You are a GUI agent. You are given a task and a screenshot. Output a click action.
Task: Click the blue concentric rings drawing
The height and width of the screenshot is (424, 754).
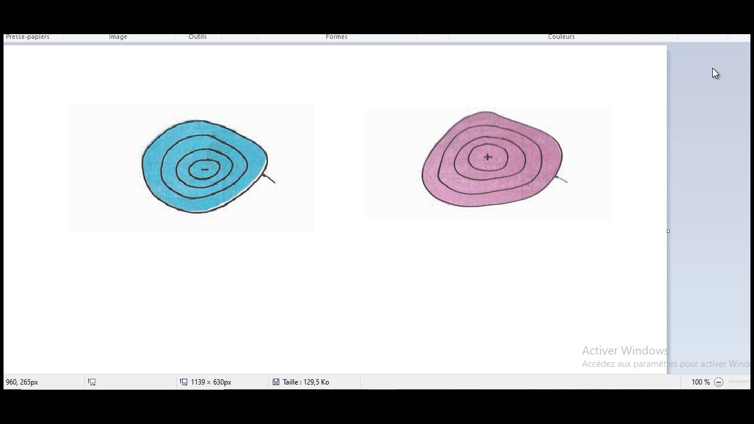point(204,167)
